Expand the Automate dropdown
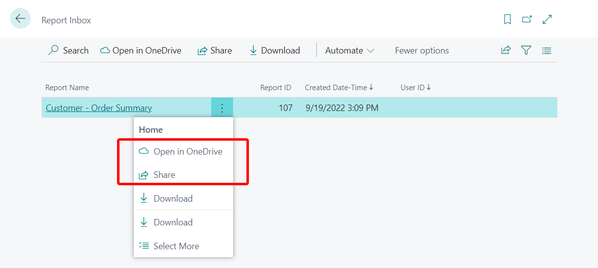Screen dimensions: 598x268 pyautogui.click(x=350, y=51)
